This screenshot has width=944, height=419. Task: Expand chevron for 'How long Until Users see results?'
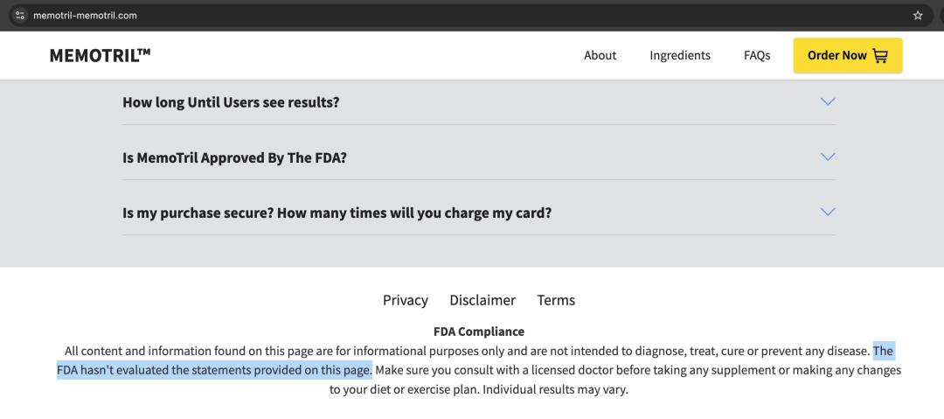click(x=828, y=101)
